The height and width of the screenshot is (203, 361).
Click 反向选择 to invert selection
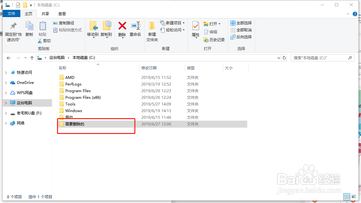[x=242, y=37]
